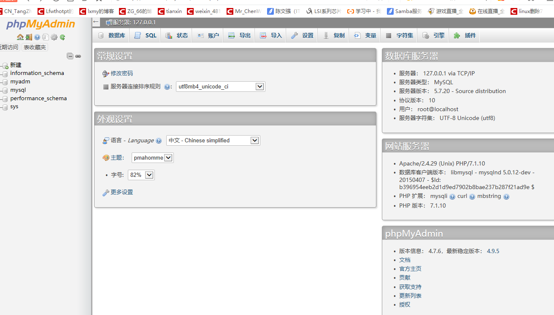The width and height of the screenshot is (554, 315).
Task: Open the pmahomme theme dropdown
Action: tap(153, 158)
